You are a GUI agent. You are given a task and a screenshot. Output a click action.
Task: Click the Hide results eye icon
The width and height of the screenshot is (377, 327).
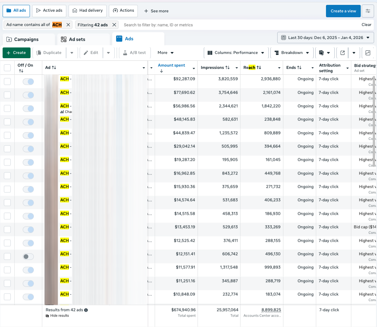coord(47,316)
